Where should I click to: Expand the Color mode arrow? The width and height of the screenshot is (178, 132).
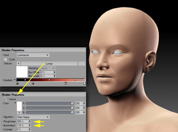[15, 103]
